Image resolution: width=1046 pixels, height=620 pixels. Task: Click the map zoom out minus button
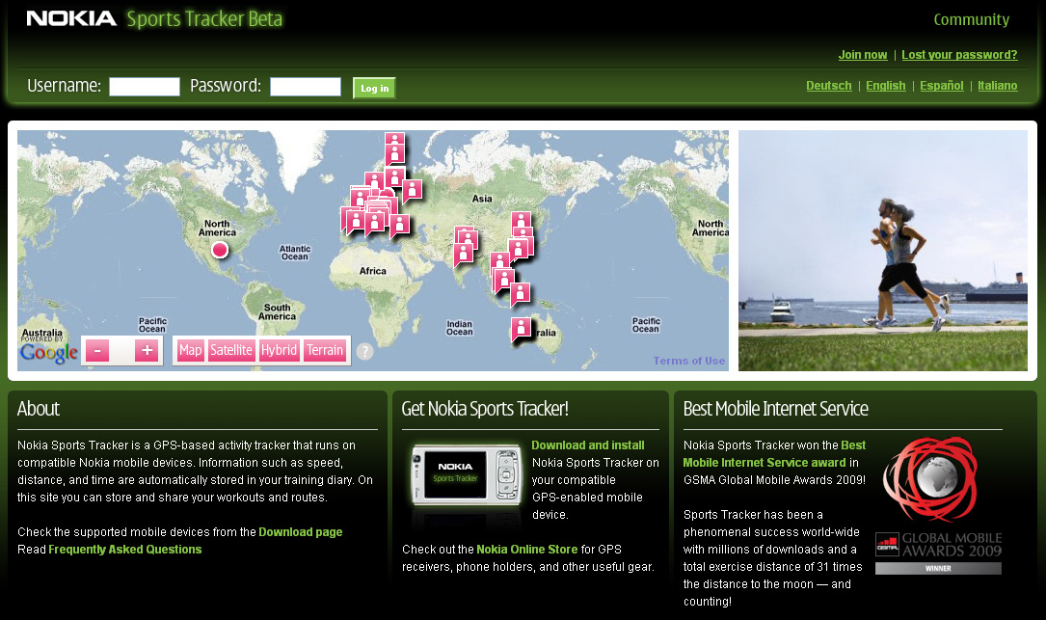[97, 350]
